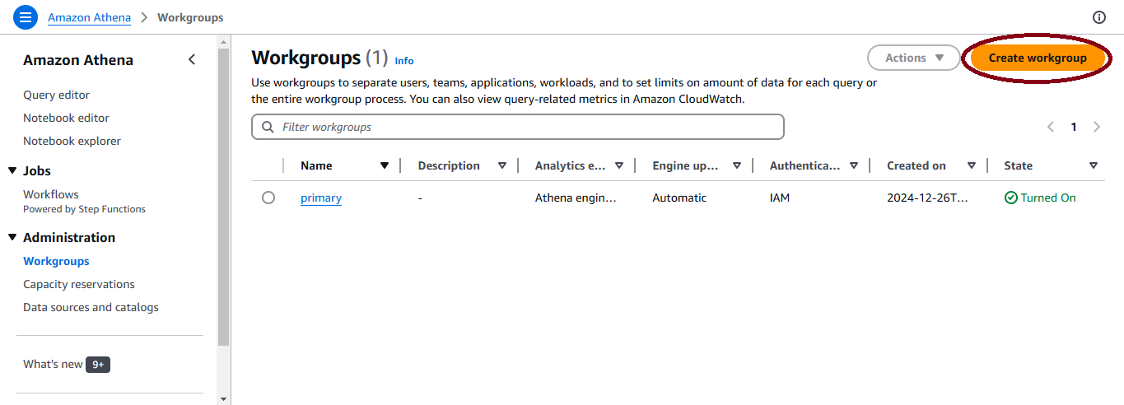
Task: Click the Turned On state text
Action: tap(1048, 198)
